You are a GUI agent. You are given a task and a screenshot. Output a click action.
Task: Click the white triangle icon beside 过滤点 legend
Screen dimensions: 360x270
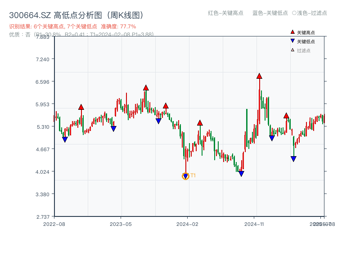[x=292, y=50]
